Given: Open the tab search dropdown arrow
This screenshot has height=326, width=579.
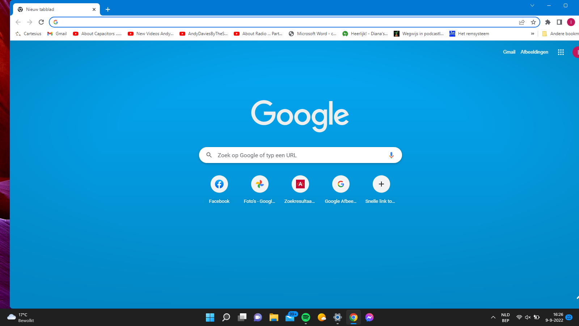Looking at the screenshot, I should (x=532, y=5).
